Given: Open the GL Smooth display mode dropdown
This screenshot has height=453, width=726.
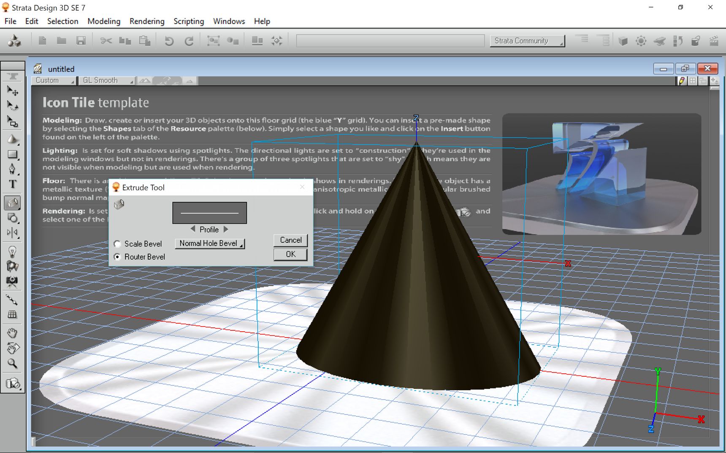Looking at the screenshot, I should click(107, 80).
